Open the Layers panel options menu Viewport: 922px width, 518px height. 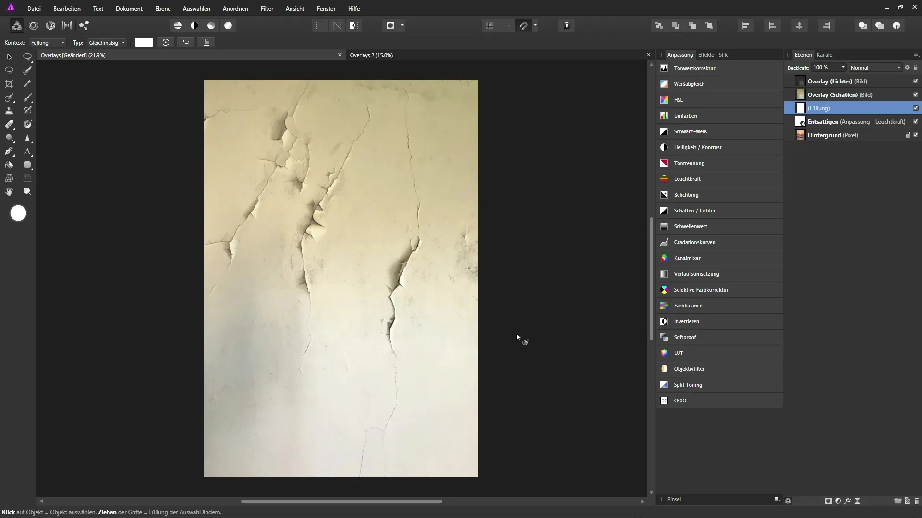[x=916, y=55]
